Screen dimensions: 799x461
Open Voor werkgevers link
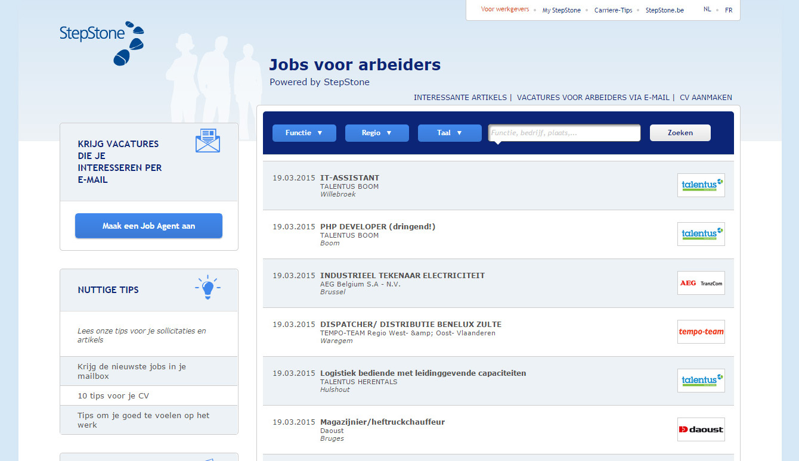click(505, 10)
